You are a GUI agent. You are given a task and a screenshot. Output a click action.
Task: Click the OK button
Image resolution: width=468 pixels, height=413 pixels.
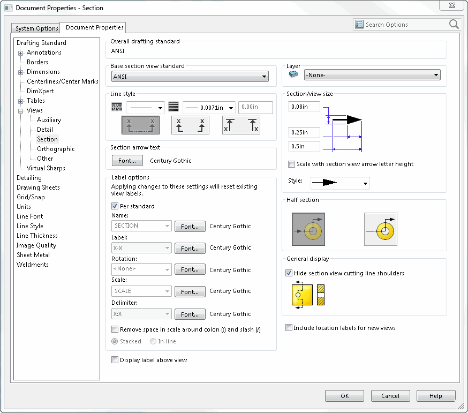point(344,396)
